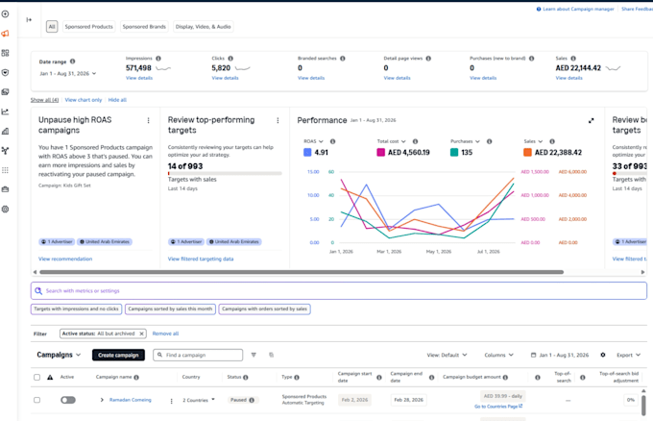
Task: Expand the 2 Countries dropdown in campaign row
Action: (199, 400)
